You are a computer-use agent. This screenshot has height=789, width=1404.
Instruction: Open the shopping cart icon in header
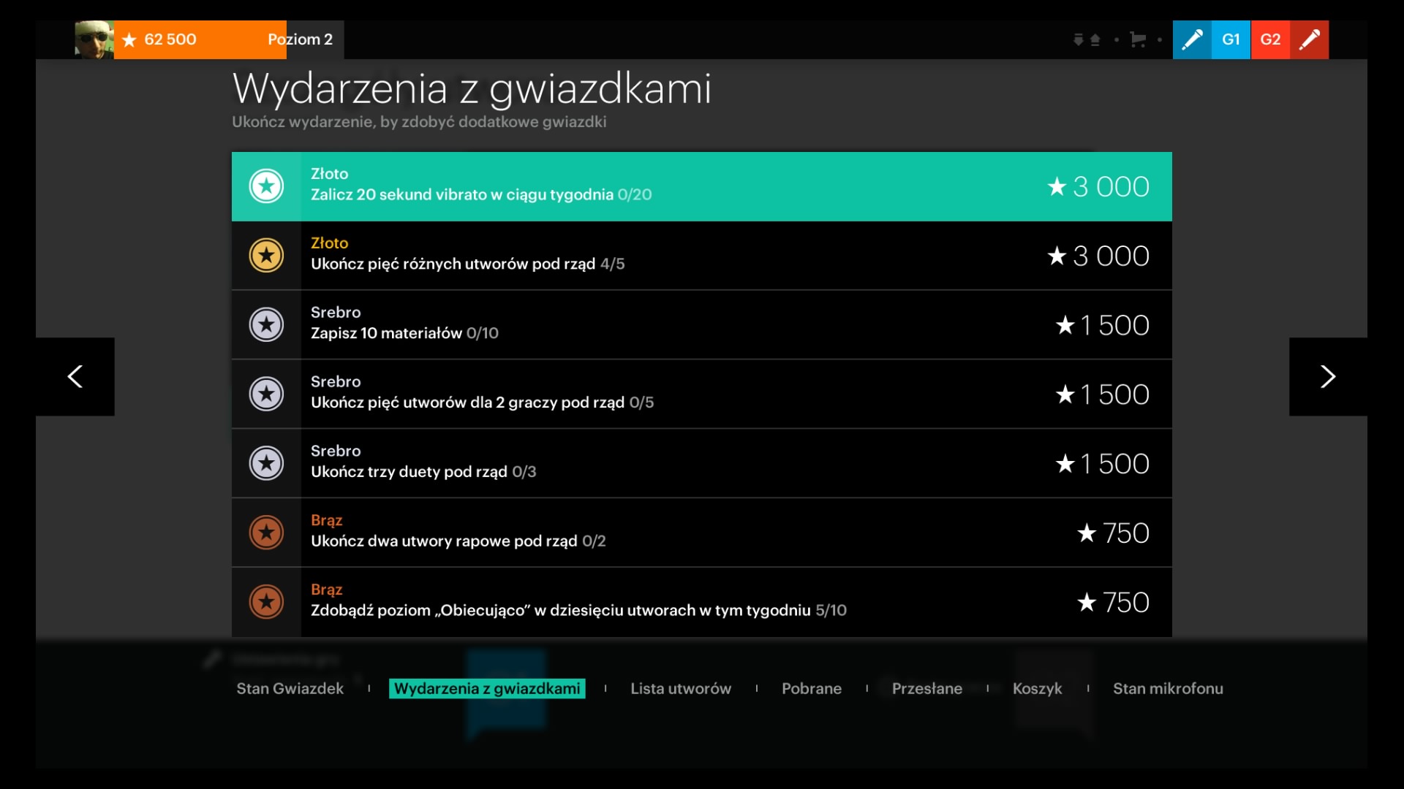[1137, 39]
